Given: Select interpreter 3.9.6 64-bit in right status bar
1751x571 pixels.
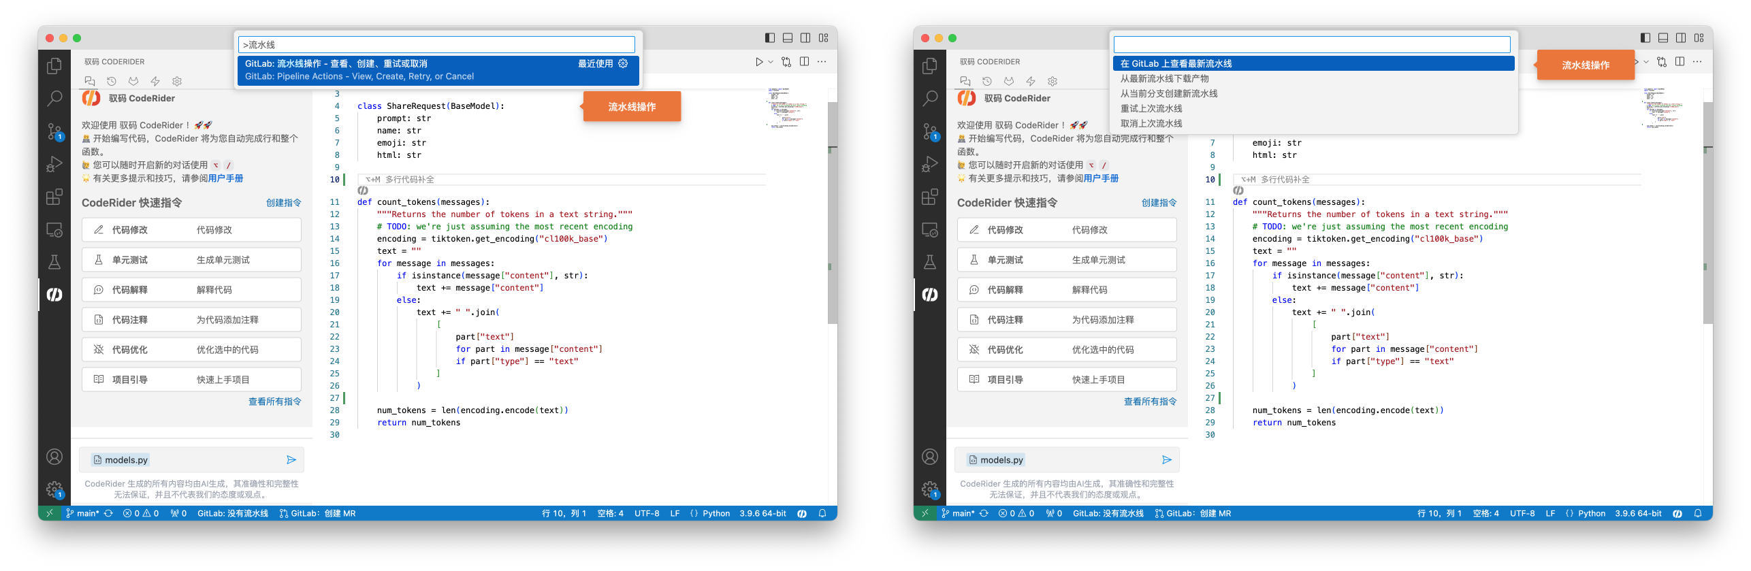Looking at the screenshot, I should pos(1638,514).
